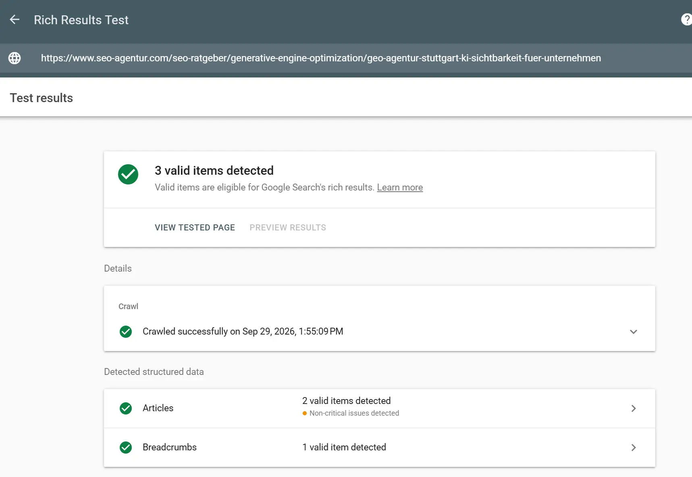Click the 'Detected structured data' label
The height and width of the screenshot is (477, 692).
(x=154, y=372)
